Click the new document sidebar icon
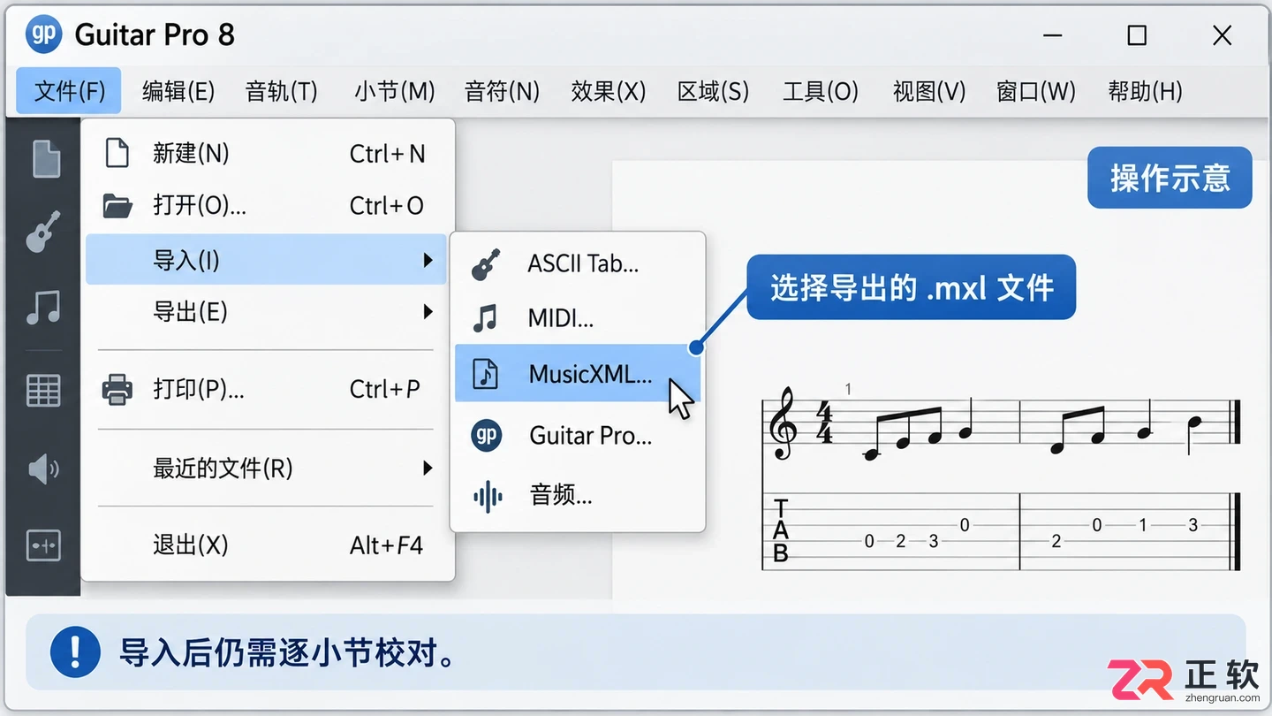 [x=45, y=160]
